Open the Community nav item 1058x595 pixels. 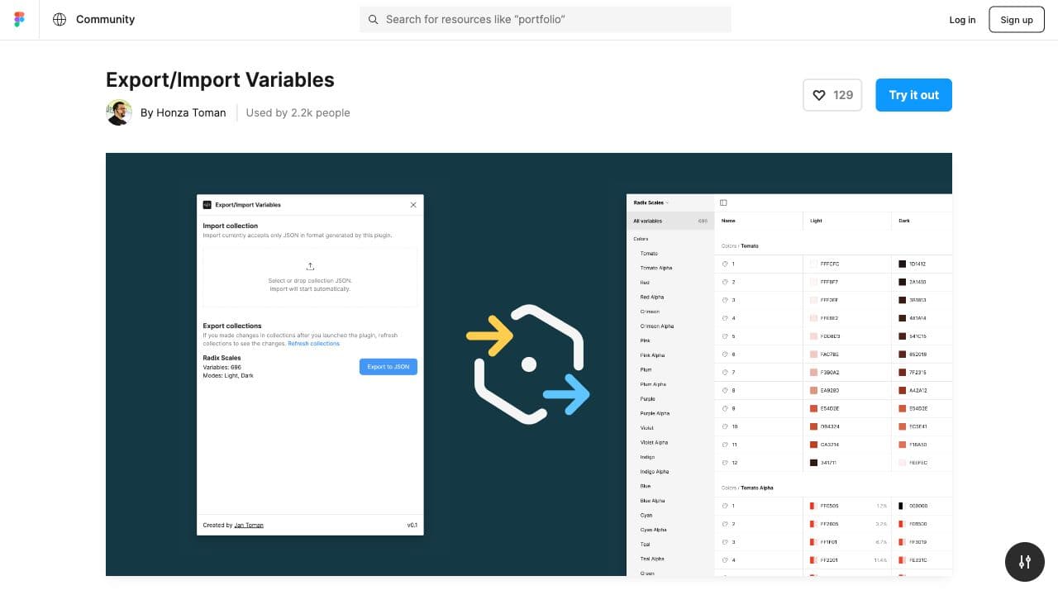click(105, 19)
